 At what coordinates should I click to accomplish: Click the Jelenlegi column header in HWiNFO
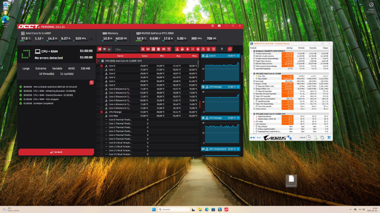289,48
